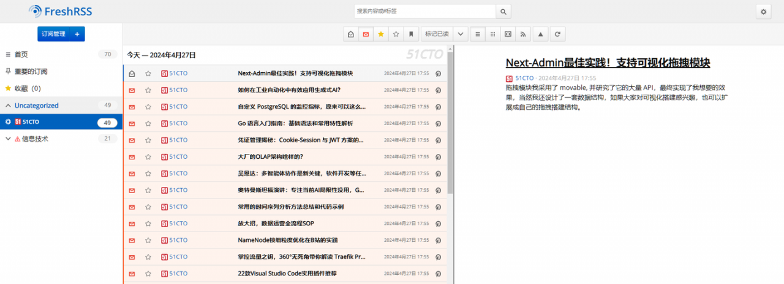Image resolution: width=784 pixels, height=284 pixels.
Task: Open 51CTO author link under the article headline
Action: click(x=524, y=78)
